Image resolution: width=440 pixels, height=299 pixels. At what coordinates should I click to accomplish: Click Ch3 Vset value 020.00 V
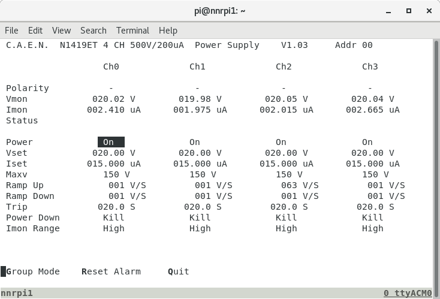pos(373,153)
